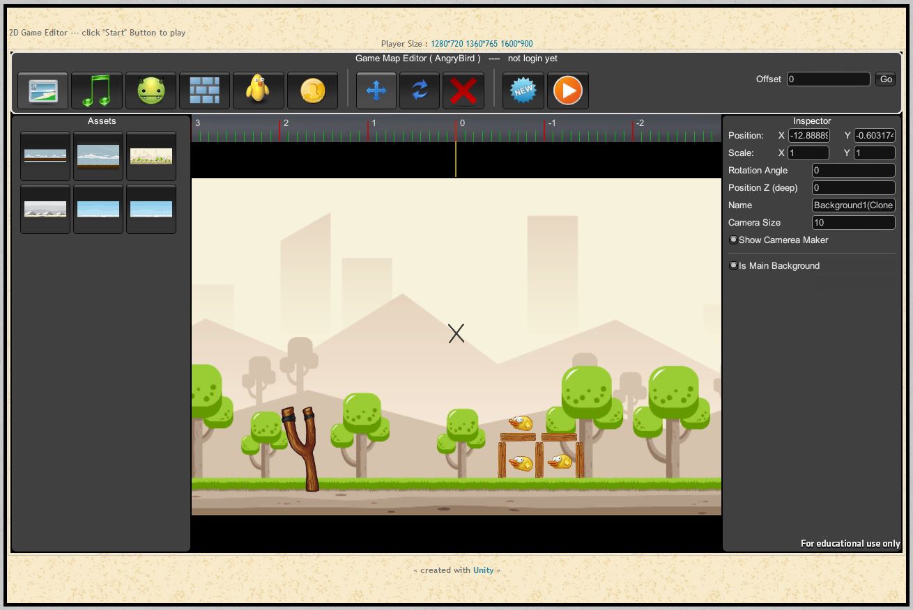Toggle Is Main Background checkbox
Image resolution: width=913 pixels, height=610 pixels.
(x=733, y=266)
